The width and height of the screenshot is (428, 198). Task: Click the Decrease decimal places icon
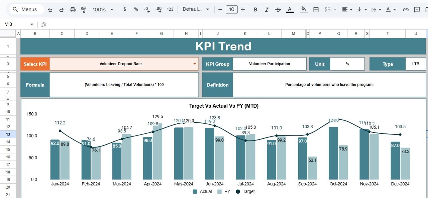pyautogui.click(x=146, y=9)
